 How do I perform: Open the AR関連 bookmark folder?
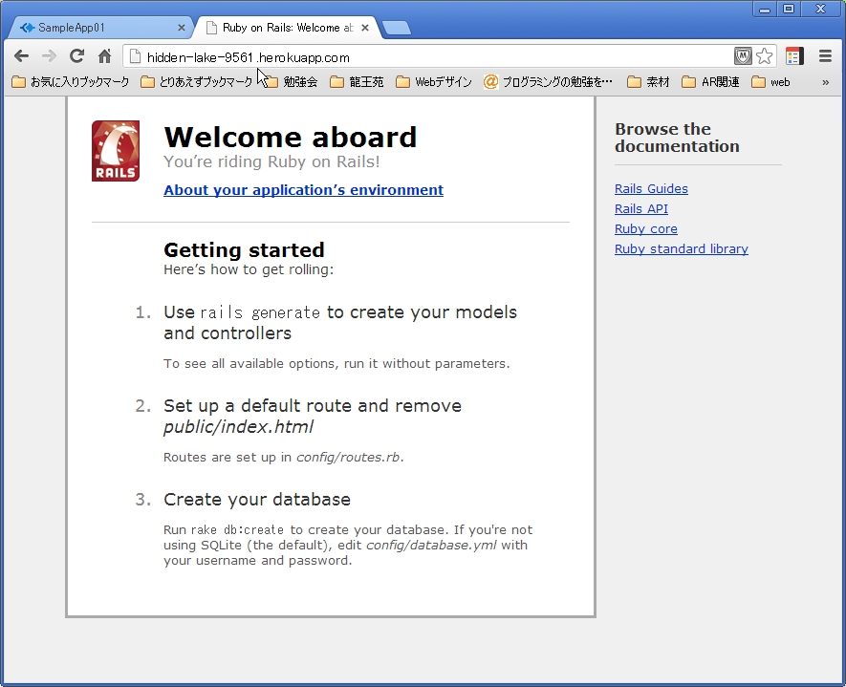coord(710,82)
